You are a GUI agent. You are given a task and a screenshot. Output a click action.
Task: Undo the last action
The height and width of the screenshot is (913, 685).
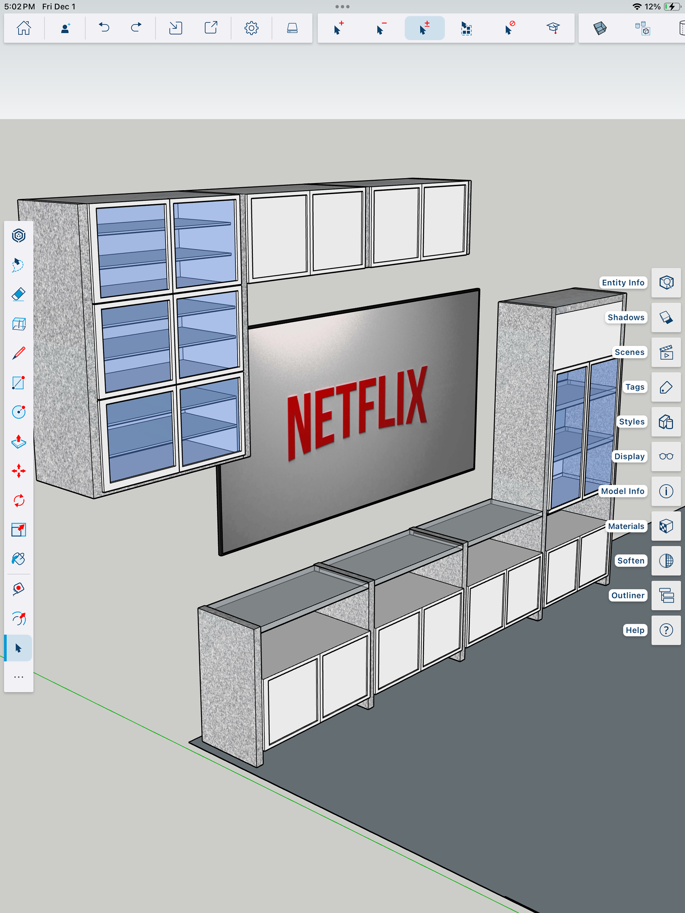pos(104,28)
